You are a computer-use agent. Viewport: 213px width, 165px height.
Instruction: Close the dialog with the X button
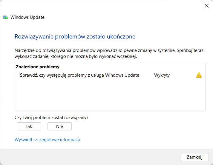[207, 6]
